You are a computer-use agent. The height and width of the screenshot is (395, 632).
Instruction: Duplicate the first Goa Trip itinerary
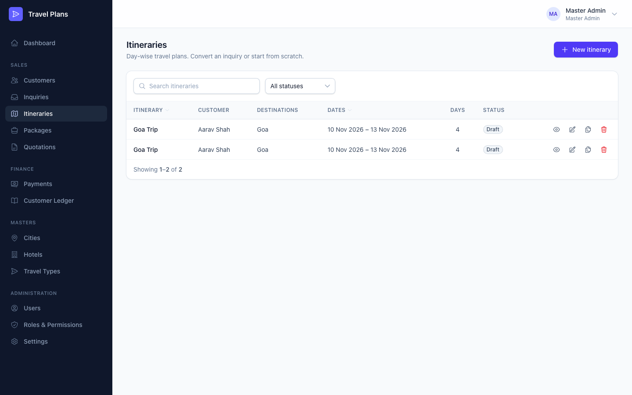click(588, 129)
